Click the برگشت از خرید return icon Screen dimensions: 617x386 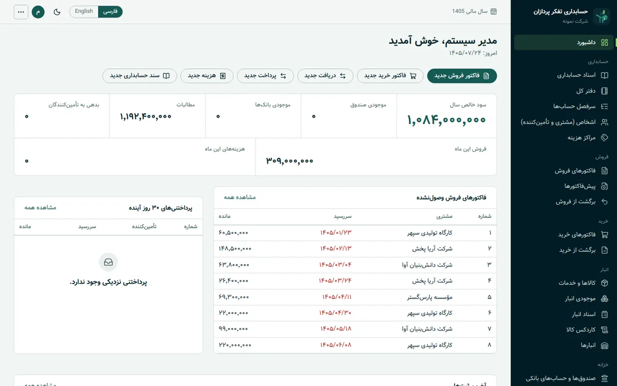605,250
